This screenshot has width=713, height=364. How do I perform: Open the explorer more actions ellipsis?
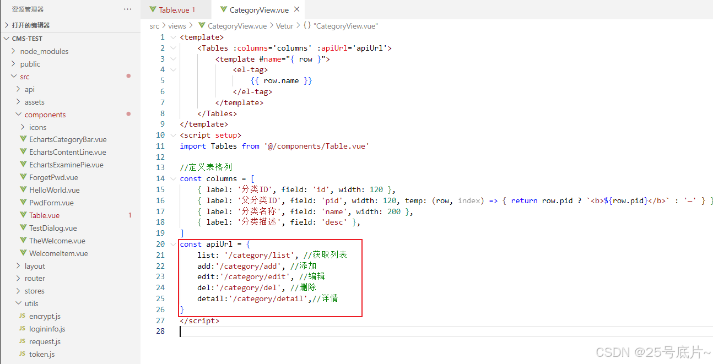128,9
